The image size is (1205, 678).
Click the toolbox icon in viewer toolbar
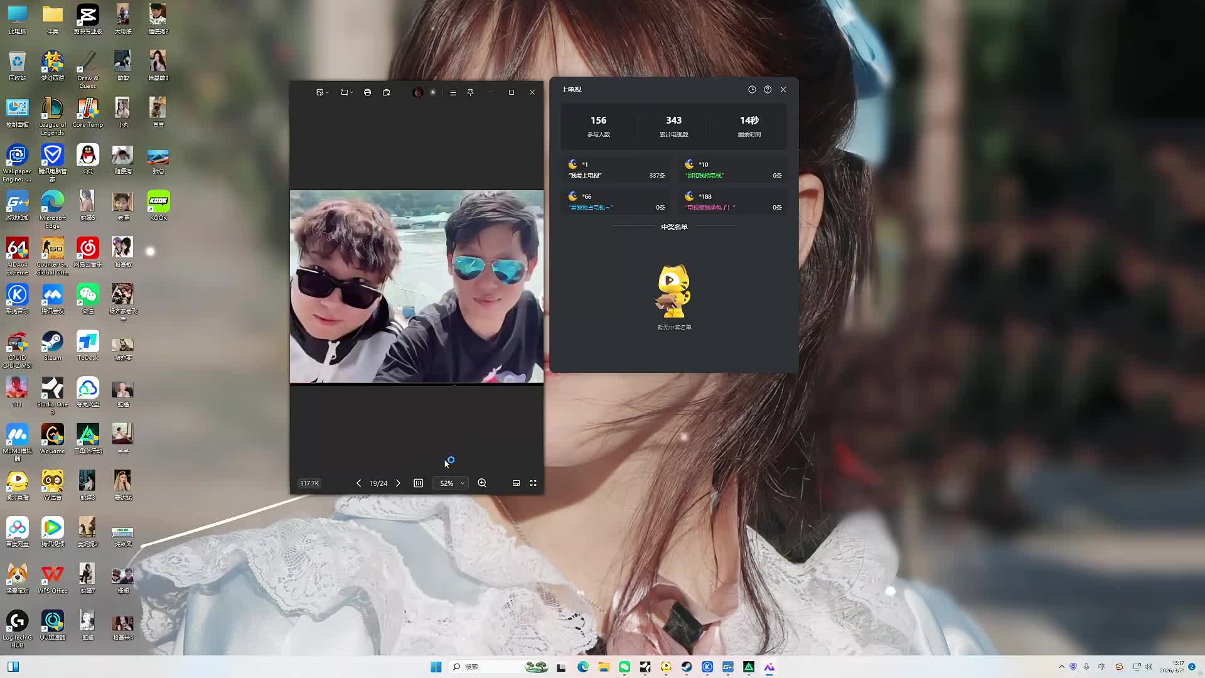386,92
